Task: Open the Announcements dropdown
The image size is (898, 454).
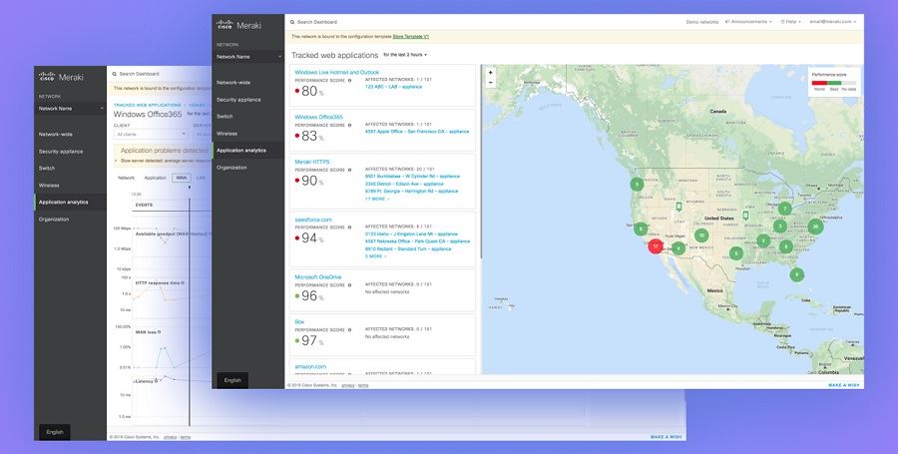Action: click(748, 22)
